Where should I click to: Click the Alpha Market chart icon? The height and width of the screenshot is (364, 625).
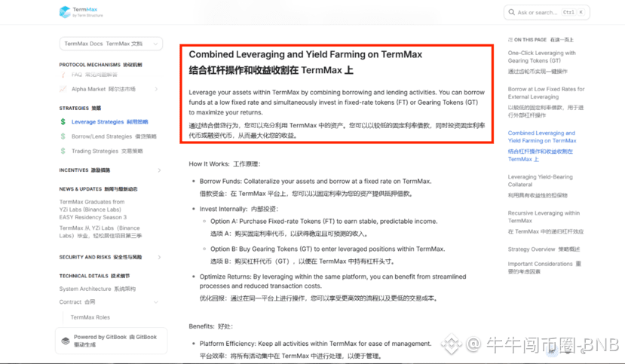63,89
